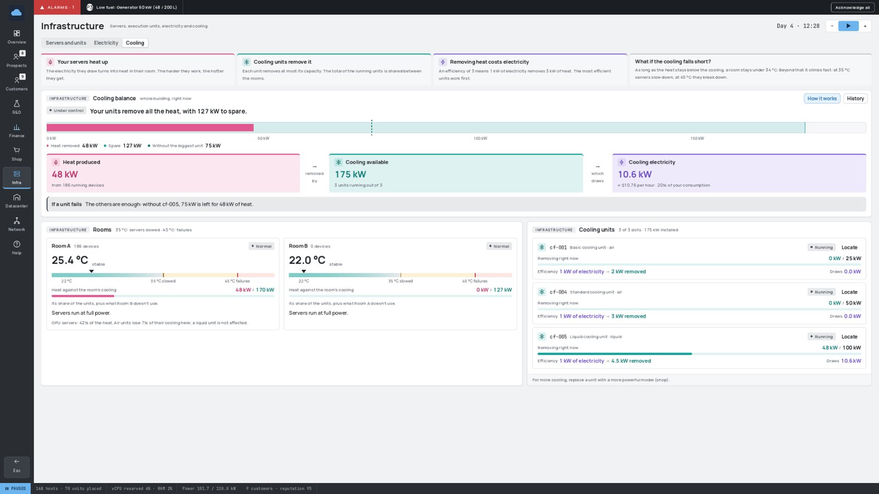
Task: Click the 'Power 101.7 / 120.0 kW' status
Action: [x=209, y=489]
